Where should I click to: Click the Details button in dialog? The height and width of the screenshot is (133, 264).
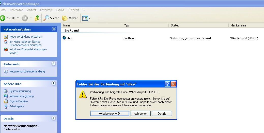point(162,114)
